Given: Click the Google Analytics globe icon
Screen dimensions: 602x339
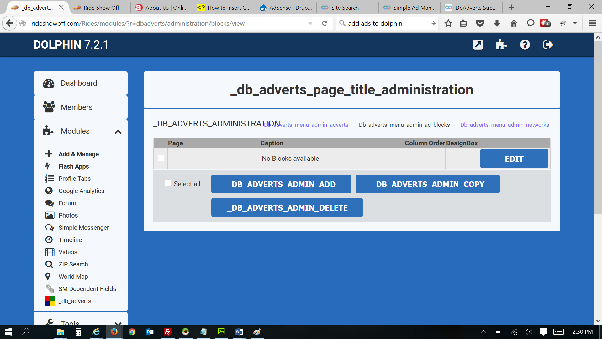Looking at the screenshot, I should pyautogui.click(x=49, y=191).
